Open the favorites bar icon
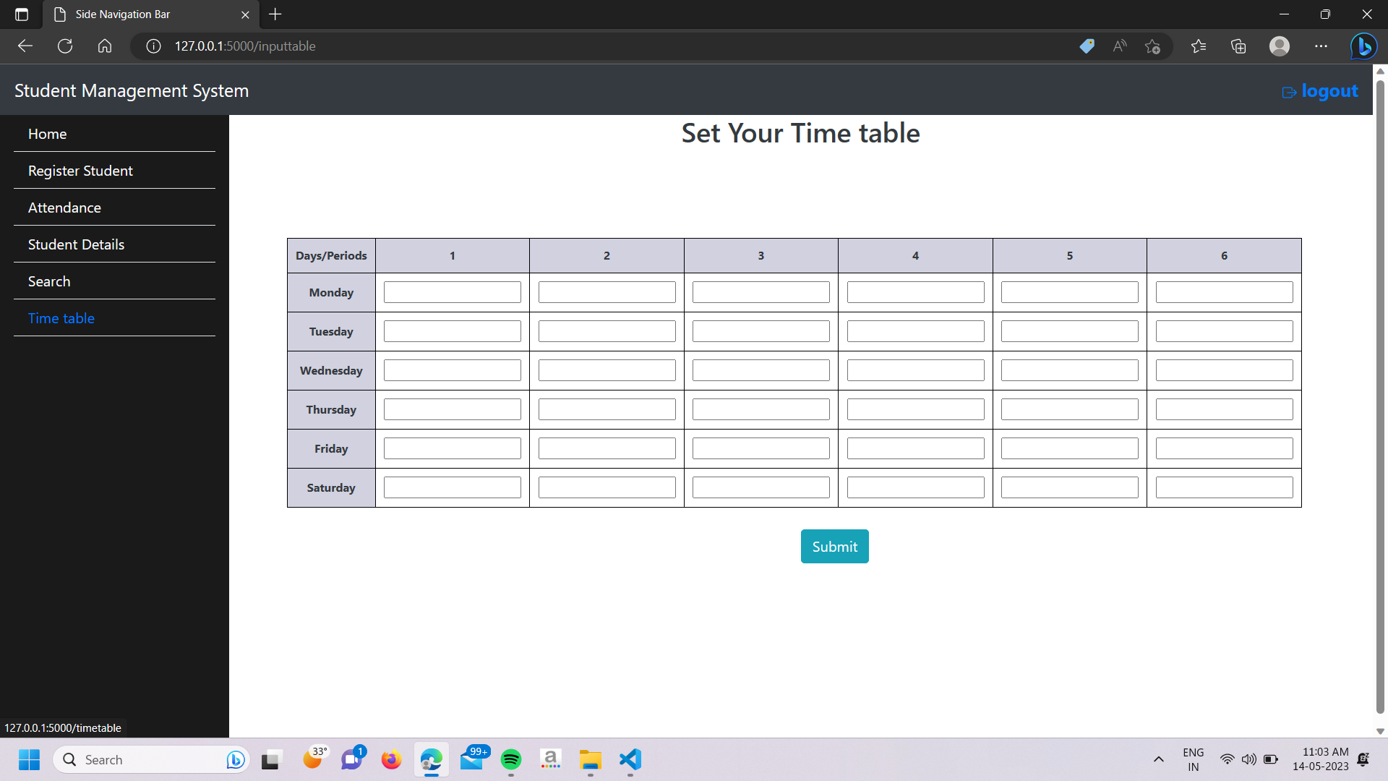The width and height of the screenshot is (1388, 781). pos(1199,46)
